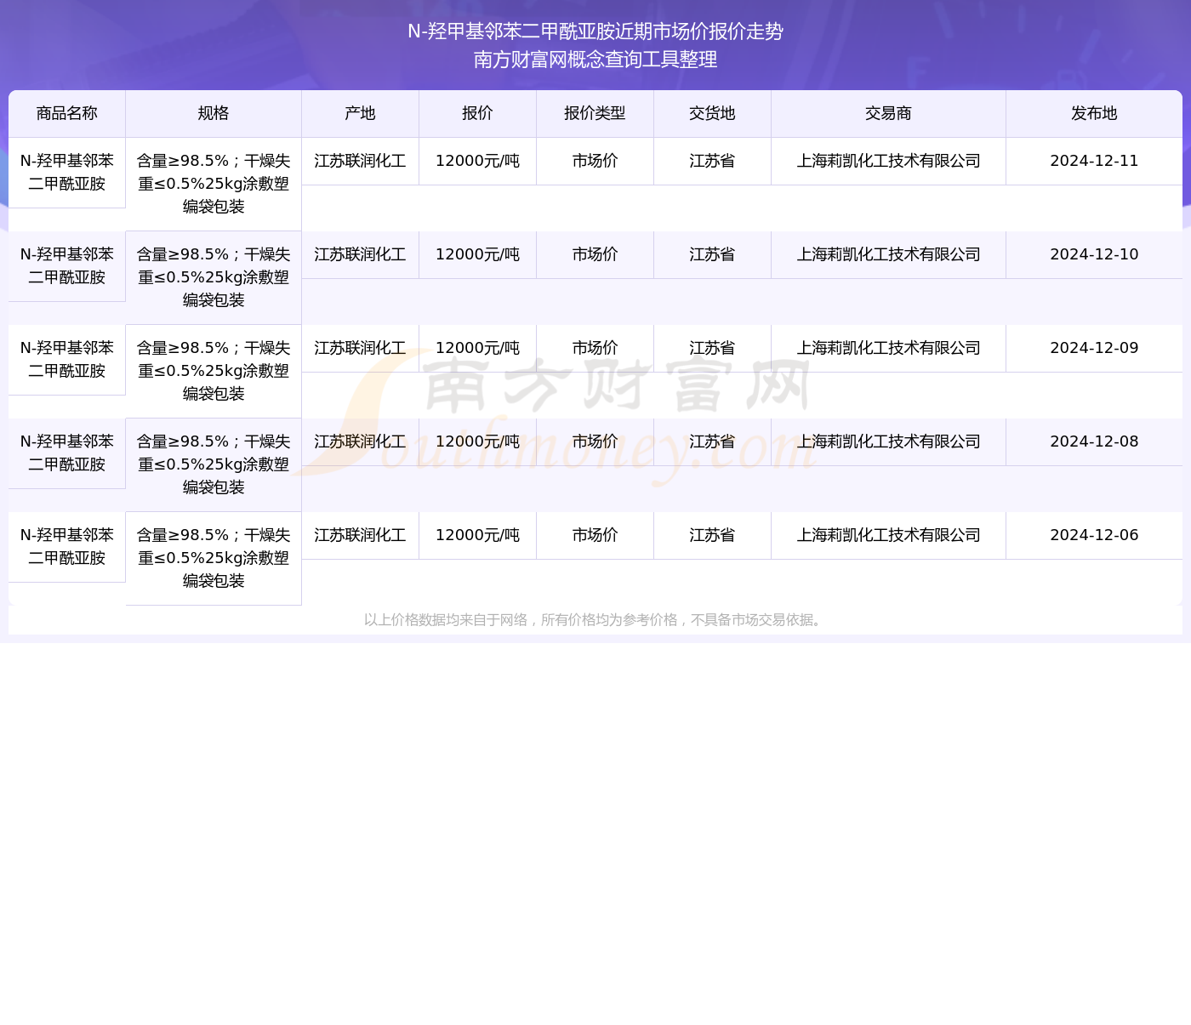Image resolution: width=1191 pixels, height=1025 pixels.
Task: Click the 商品名称 column header
Action: (67, 113)
